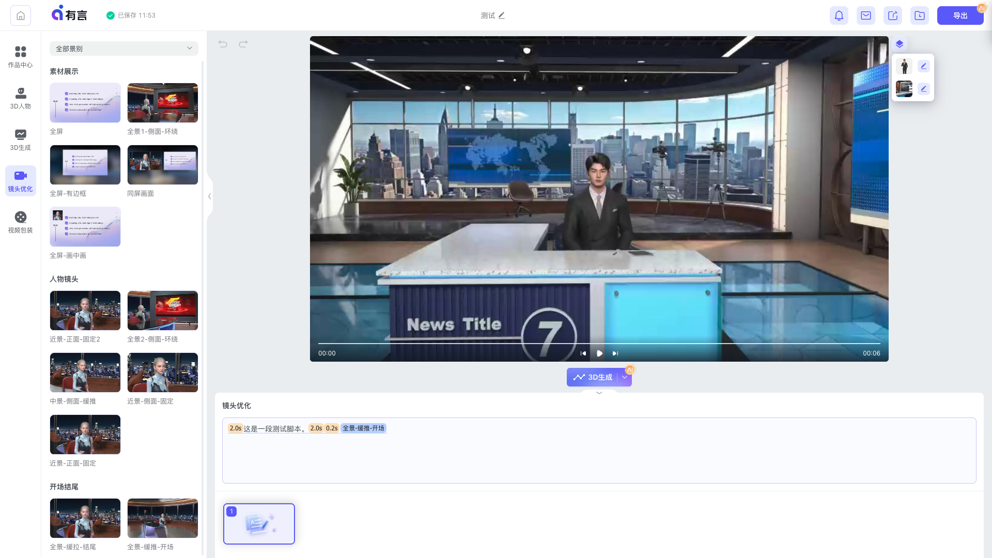Select the 全屏-有边框 thumbnail
Screen dimensions: 992x558
[85, 165]
